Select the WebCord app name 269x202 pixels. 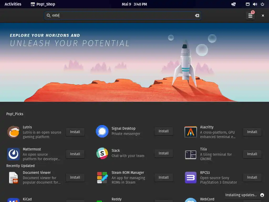click(x=207, y=199)
